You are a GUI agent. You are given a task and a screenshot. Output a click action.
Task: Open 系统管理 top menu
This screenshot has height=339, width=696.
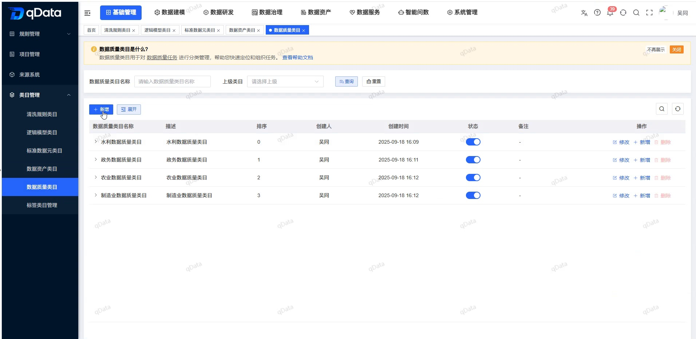[462, 12]
